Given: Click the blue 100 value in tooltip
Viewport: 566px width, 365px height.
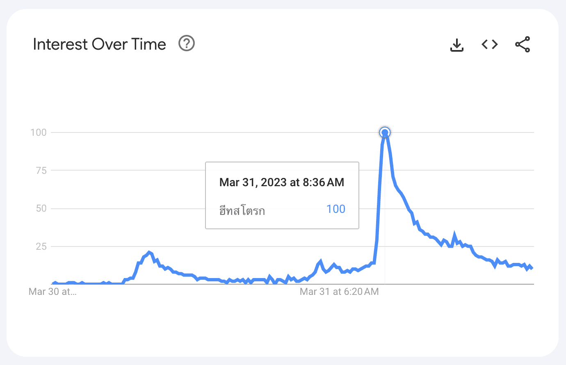Looking at the screenshot, I should point(336,209).
